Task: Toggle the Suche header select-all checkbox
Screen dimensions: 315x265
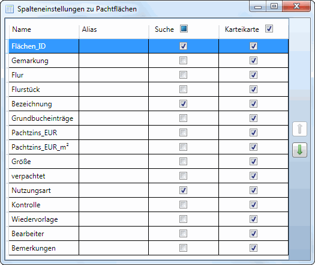Action: pyautogui.click(x=184, y=29)
